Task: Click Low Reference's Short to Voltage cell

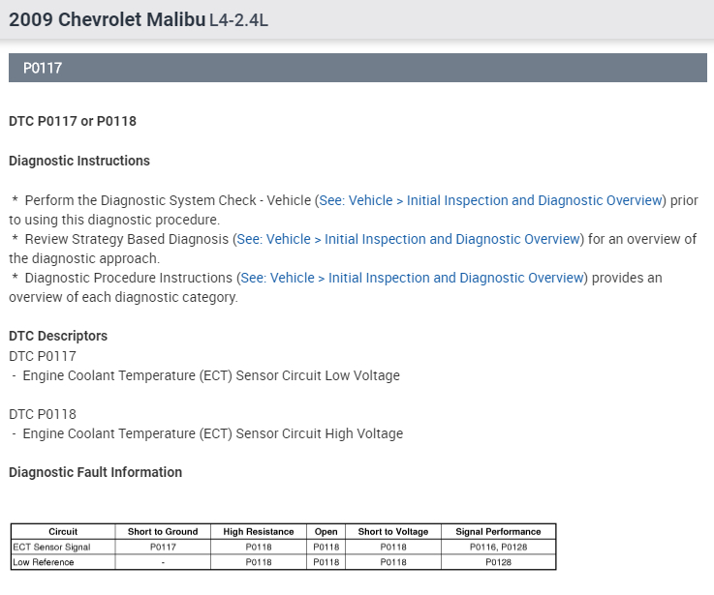Action: (393, 562)
